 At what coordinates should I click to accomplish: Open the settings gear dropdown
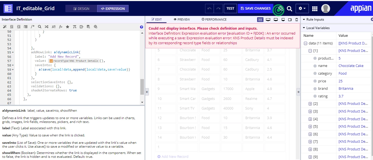(x=302, y=9)
